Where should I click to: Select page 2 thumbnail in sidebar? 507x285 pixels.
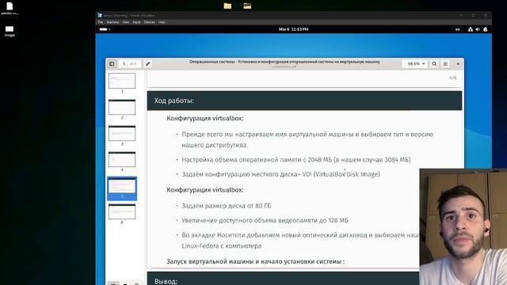click(122, 107)
